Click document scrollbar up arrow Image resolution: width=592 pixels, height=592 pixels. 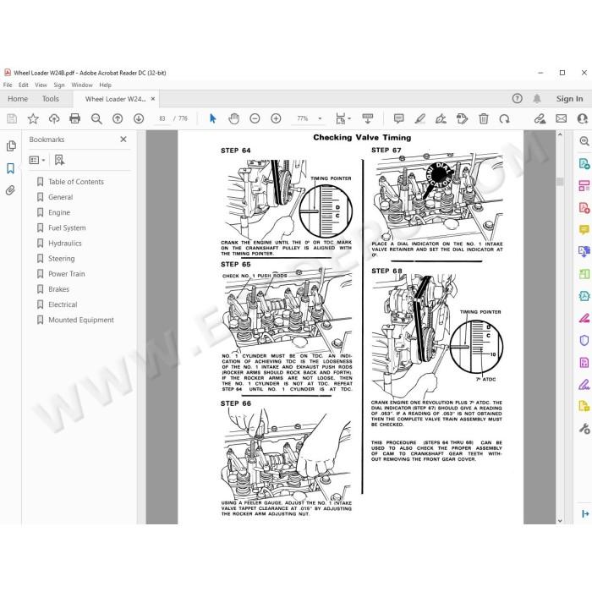click(x=560, y=134)
